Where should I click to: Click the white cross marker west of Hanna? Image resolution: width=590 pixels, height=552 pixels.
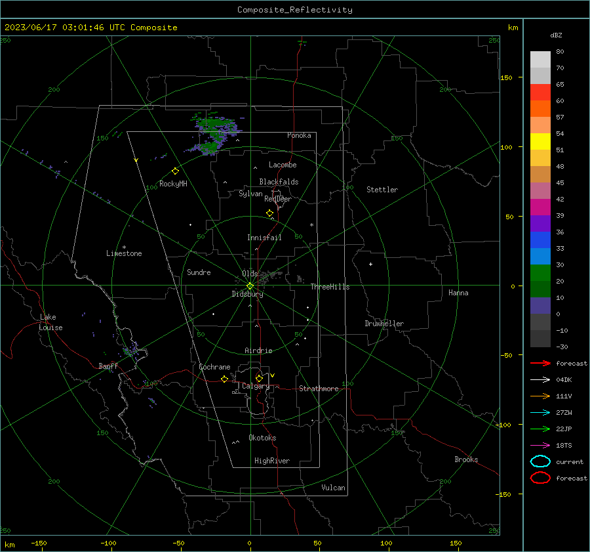point(370,264)
